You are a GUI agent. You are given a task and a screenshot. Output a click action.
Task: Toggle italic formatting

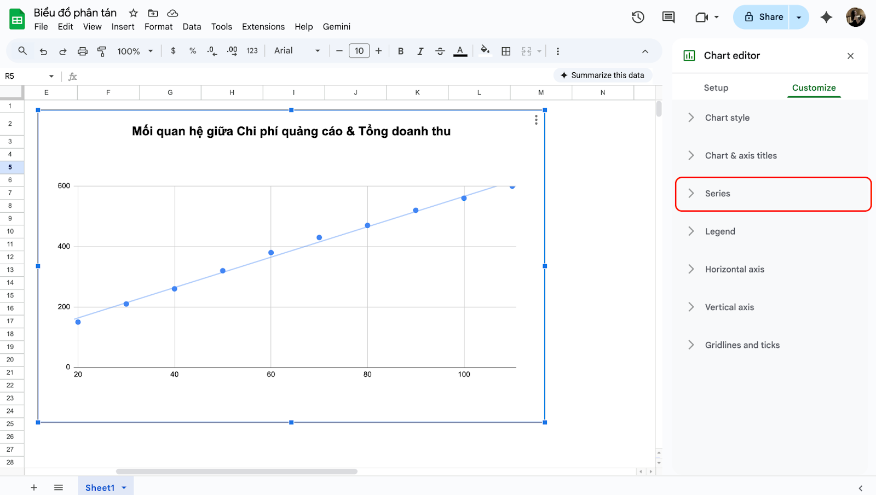pos(420,51)
